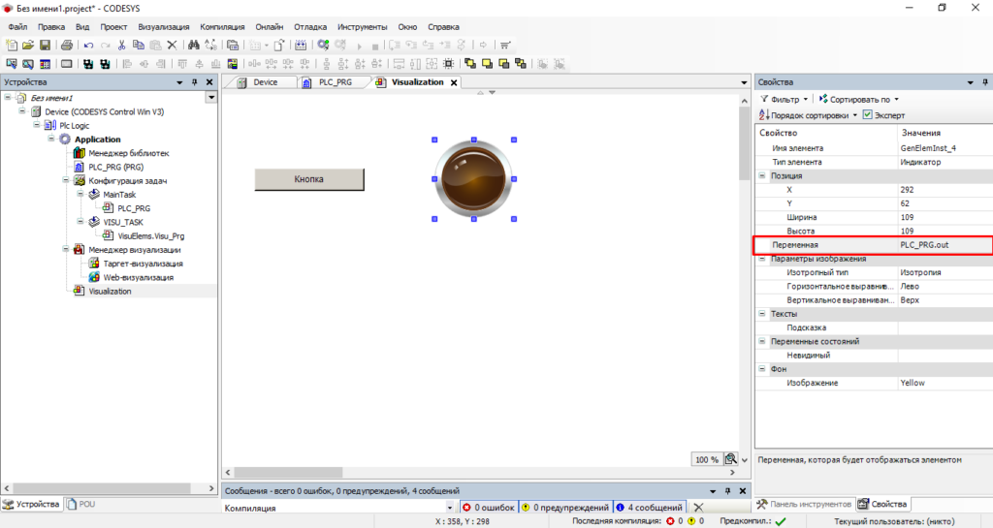Image resolution: width=993 pixels, height=528 pixels.
Task: Click the Delete X toolbar icon
Action: [172, 45]
